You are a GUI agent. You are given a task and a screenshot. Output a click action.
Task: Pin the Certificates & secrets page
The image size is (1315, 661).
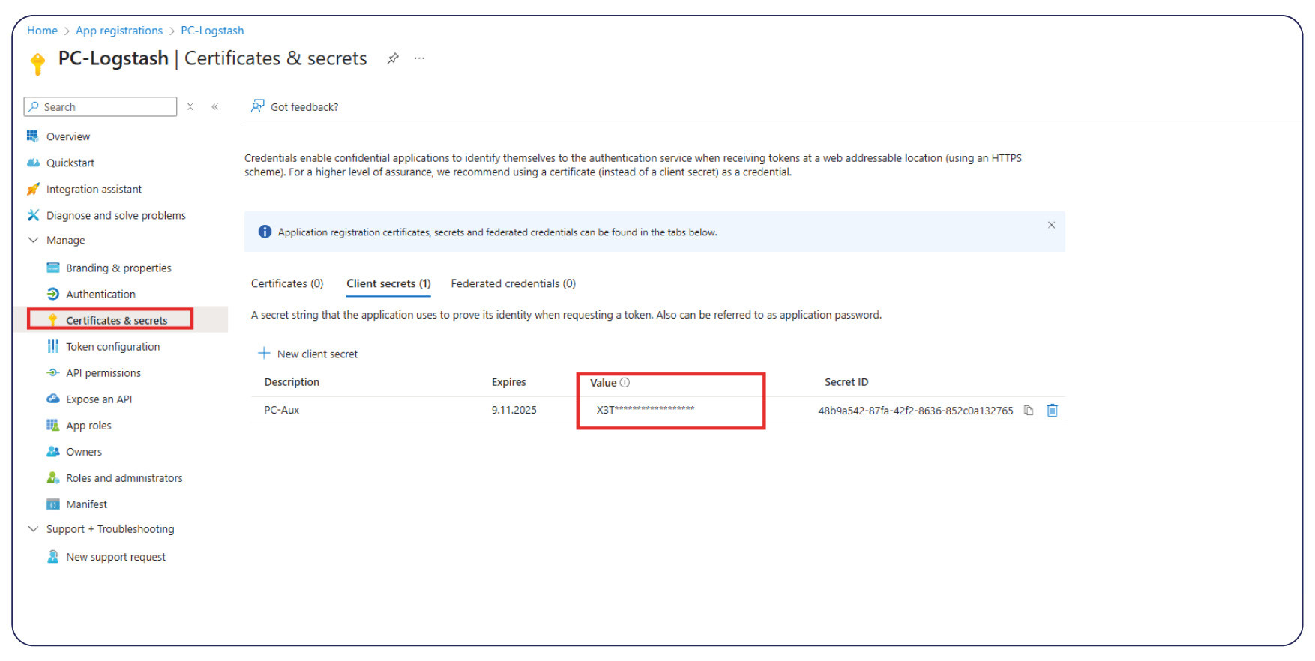coord(393,58)
